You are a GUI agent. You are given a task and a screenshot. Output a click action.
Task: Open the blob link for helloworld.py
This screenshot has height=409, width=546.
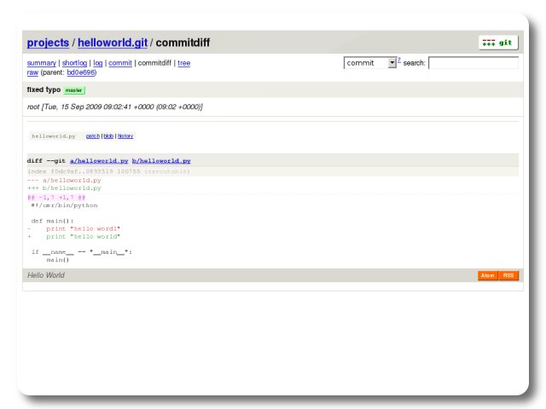pos(108,135)
